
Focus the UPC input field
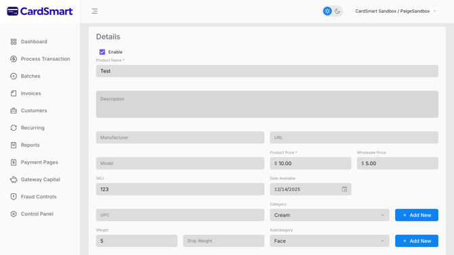pyautogui.click(x=180, y=215)
